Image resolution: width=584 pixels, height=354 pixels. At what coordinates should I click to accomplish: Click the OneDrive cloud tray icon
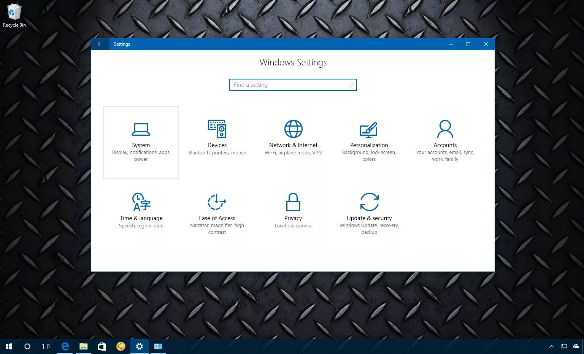(576, 346)
